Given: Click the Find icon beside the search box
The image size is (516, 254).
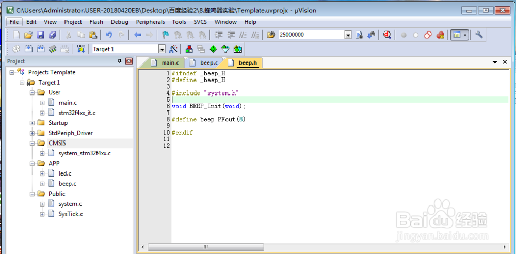Looking at the screenshot, I should click(359, 35).
